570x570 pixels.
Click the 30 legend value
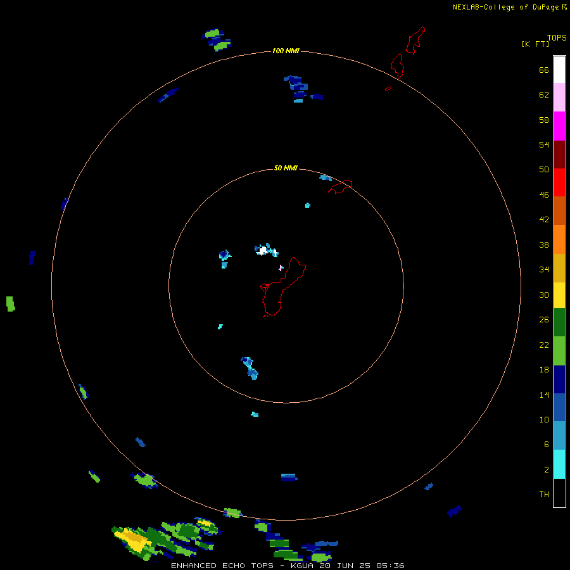pos(544,294)
